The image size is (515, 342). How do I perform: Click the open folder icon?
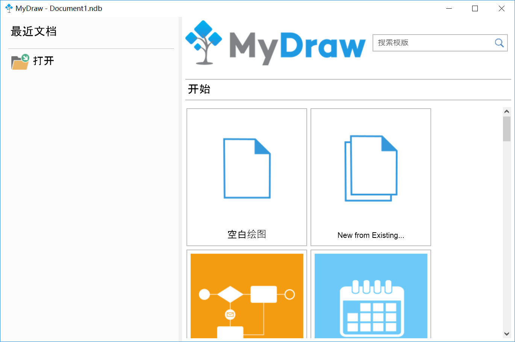(x=20, y=62)
